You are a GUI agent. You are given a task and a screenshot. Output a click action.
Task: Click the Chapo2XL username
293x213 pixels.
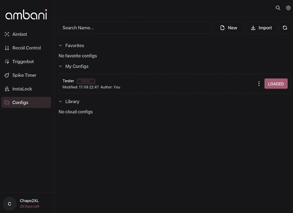[29, 201]
